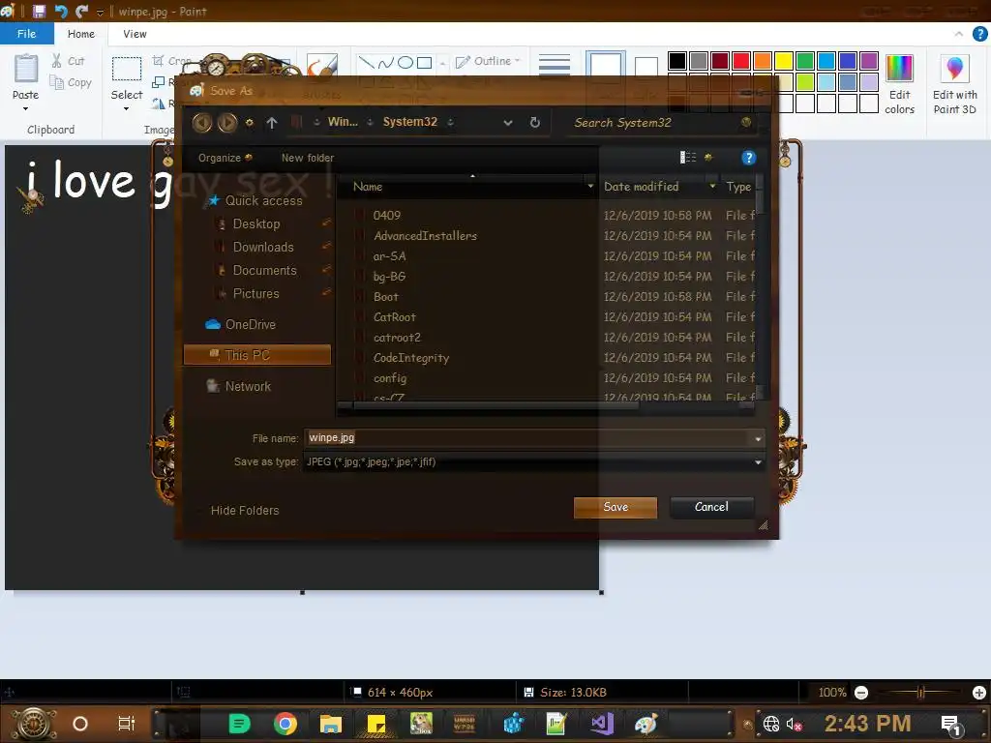Open the Organize menu
991x743 pixels.
[225, 158]
